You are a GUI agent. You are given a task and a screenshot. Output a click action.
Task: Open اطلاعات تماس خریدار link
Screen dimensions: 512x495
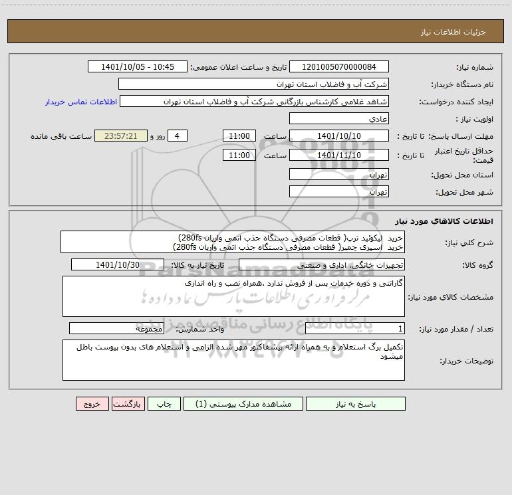(81, 102)
